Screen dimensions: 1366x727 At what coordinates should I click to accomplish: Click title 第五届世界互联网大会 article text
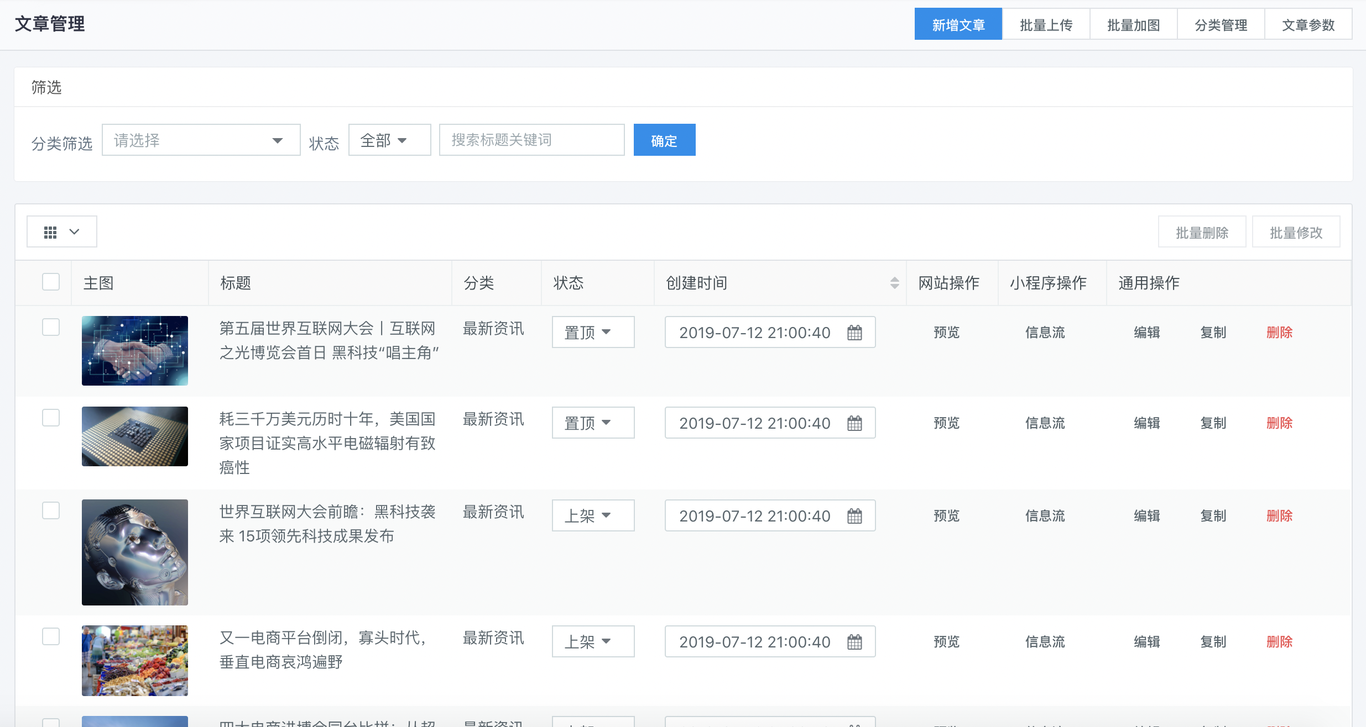click(329, 340)
